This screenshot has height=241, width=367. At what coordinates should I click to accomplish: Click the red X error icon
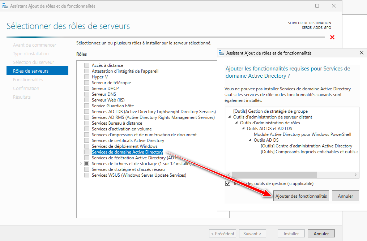332,37
